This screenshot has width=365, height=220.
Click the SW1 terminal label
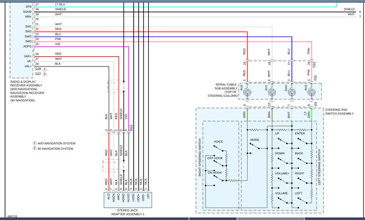pos(29,26)
